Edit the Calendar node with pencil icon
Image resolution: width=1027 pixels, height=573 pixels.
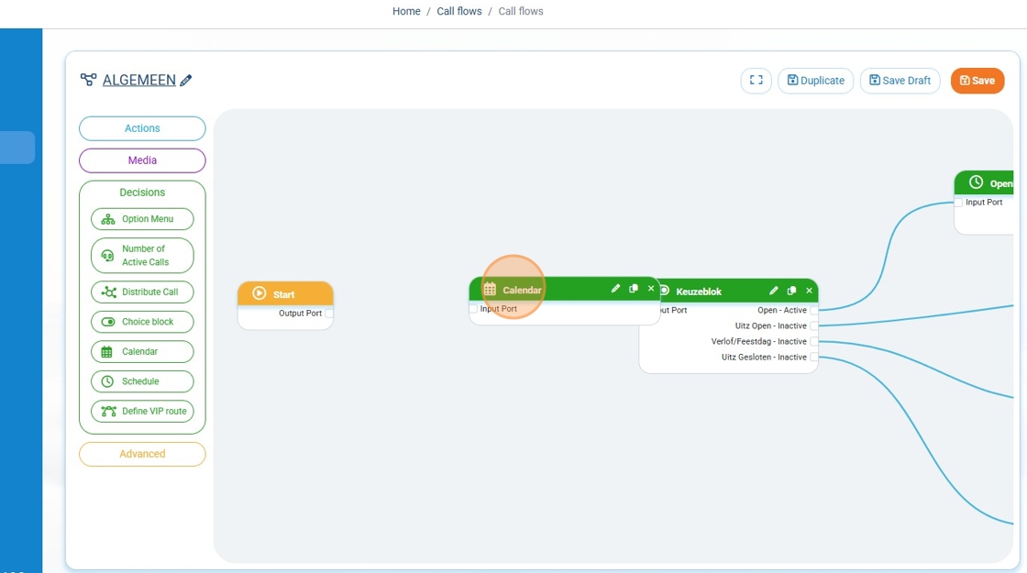[616, 289]
